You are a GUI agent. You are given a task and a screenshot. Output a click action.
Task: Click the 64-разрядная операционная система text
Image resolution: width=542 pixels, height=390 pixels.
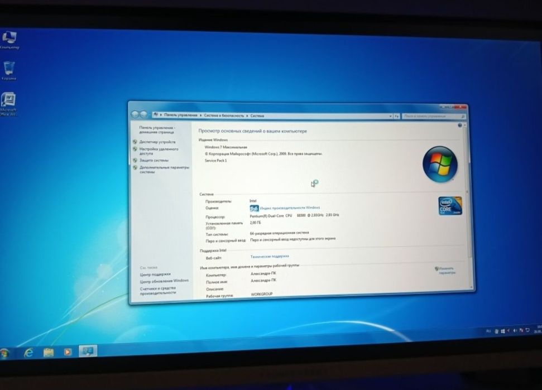pos(279,233)
